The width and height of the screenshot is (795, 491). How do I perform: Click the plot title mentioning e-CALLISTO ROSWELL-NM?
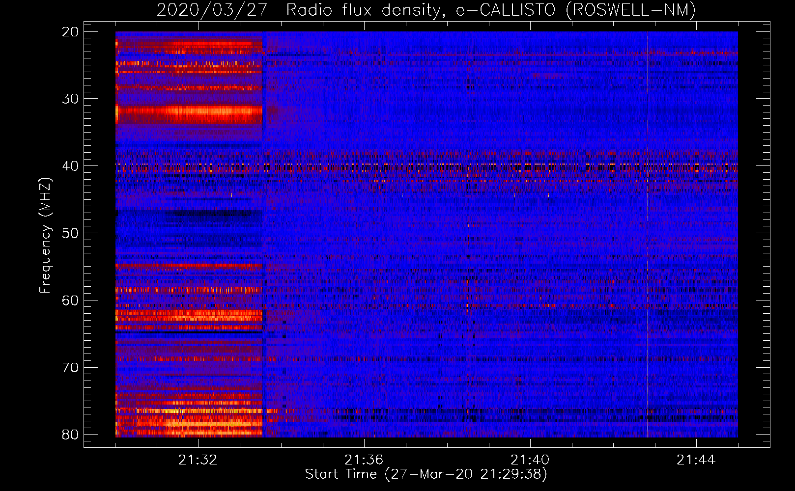point(426,10)
